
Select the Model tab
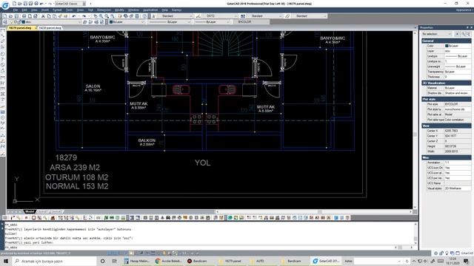[30, 212]
